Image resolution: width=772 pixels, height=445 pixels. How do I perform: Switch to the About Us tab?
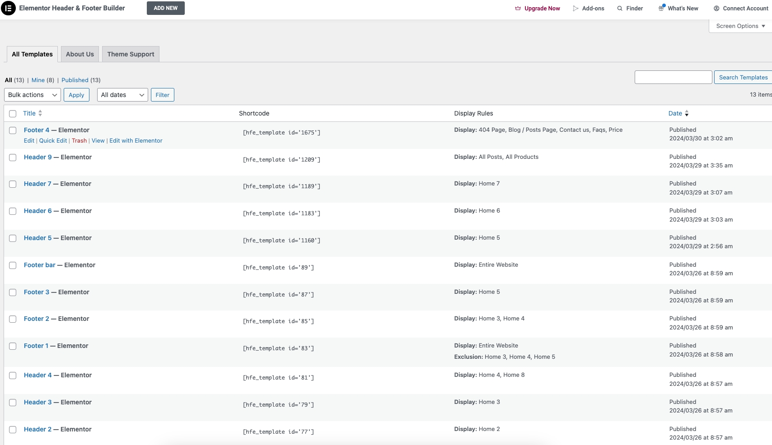(x=80, y=54)
